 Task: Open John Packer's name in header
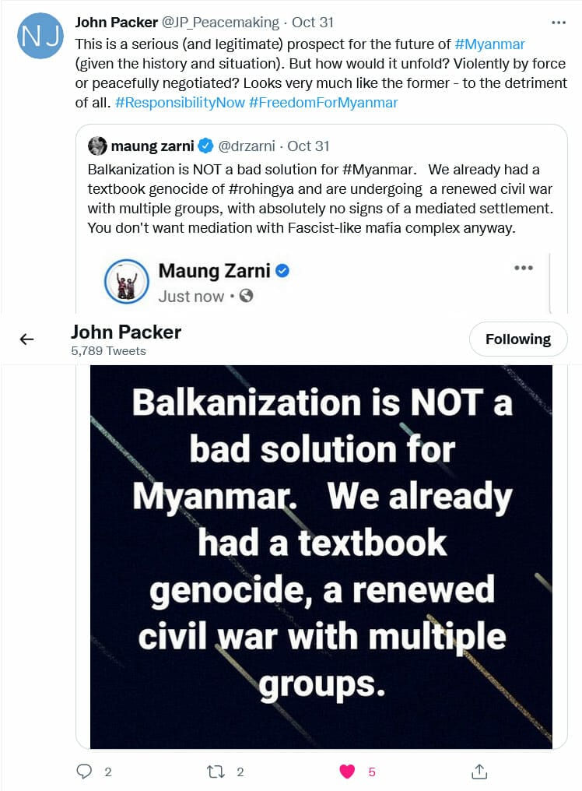(126, 332)
